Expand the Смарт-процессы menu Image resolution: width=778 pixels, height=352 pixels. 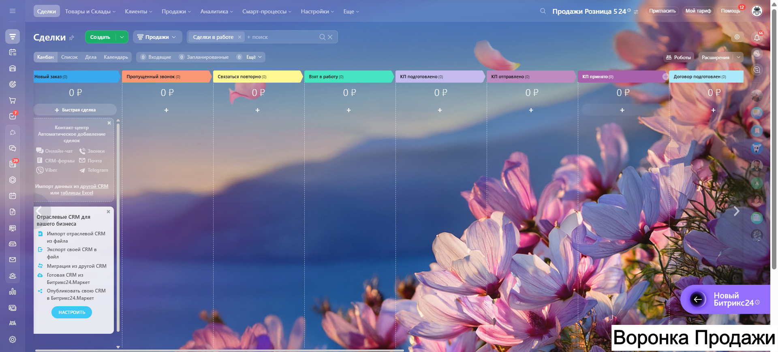click(x=267, y=11)
